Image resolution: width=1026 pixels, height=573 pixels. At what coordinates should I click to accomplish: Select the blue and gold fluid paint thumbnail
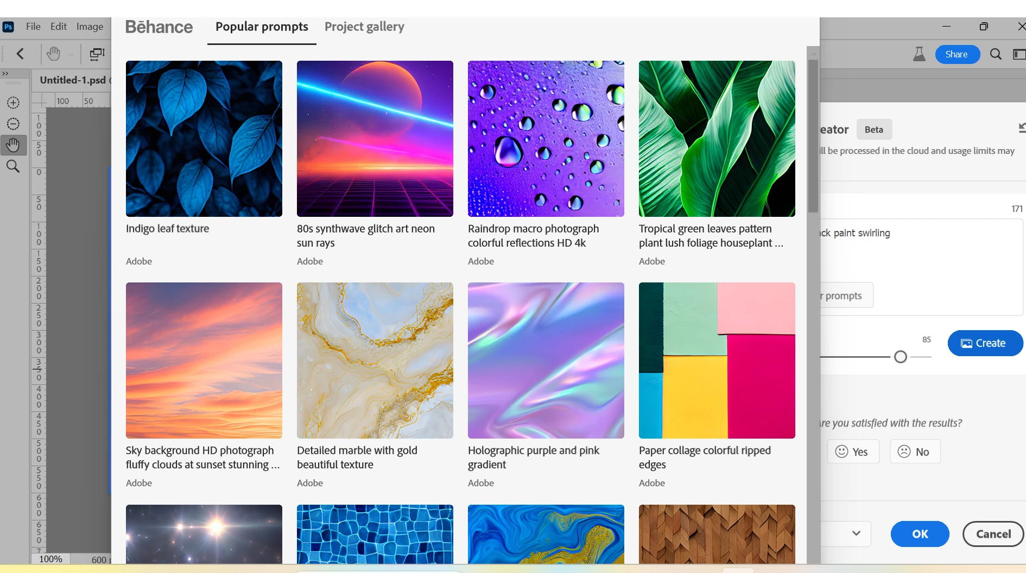[x=546, y=534]
